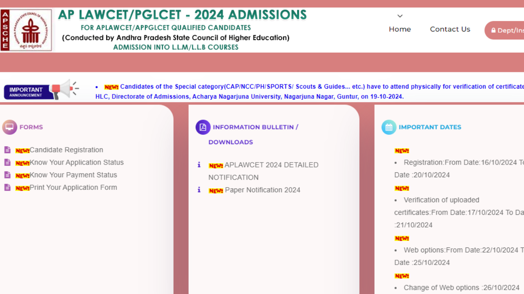Click the file icon beside Candidate Registration
524x294 pixels.
point(7,149)
